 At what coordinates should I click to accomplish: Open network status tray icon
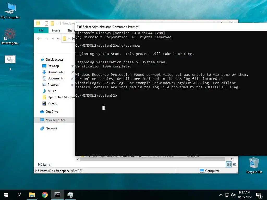(227, 195)
